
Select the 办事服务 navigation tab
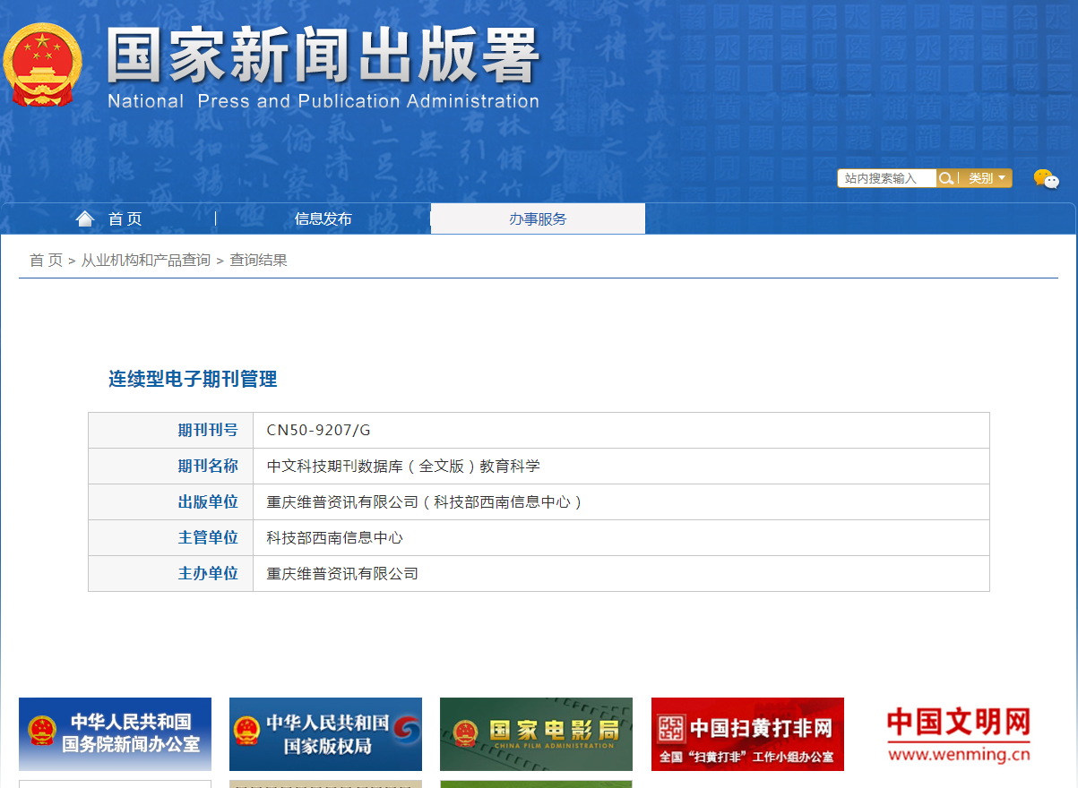point(538,218)
